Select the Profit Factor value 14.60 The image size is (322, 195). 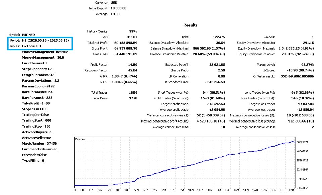pyautogui.click(x=133, y=65)
